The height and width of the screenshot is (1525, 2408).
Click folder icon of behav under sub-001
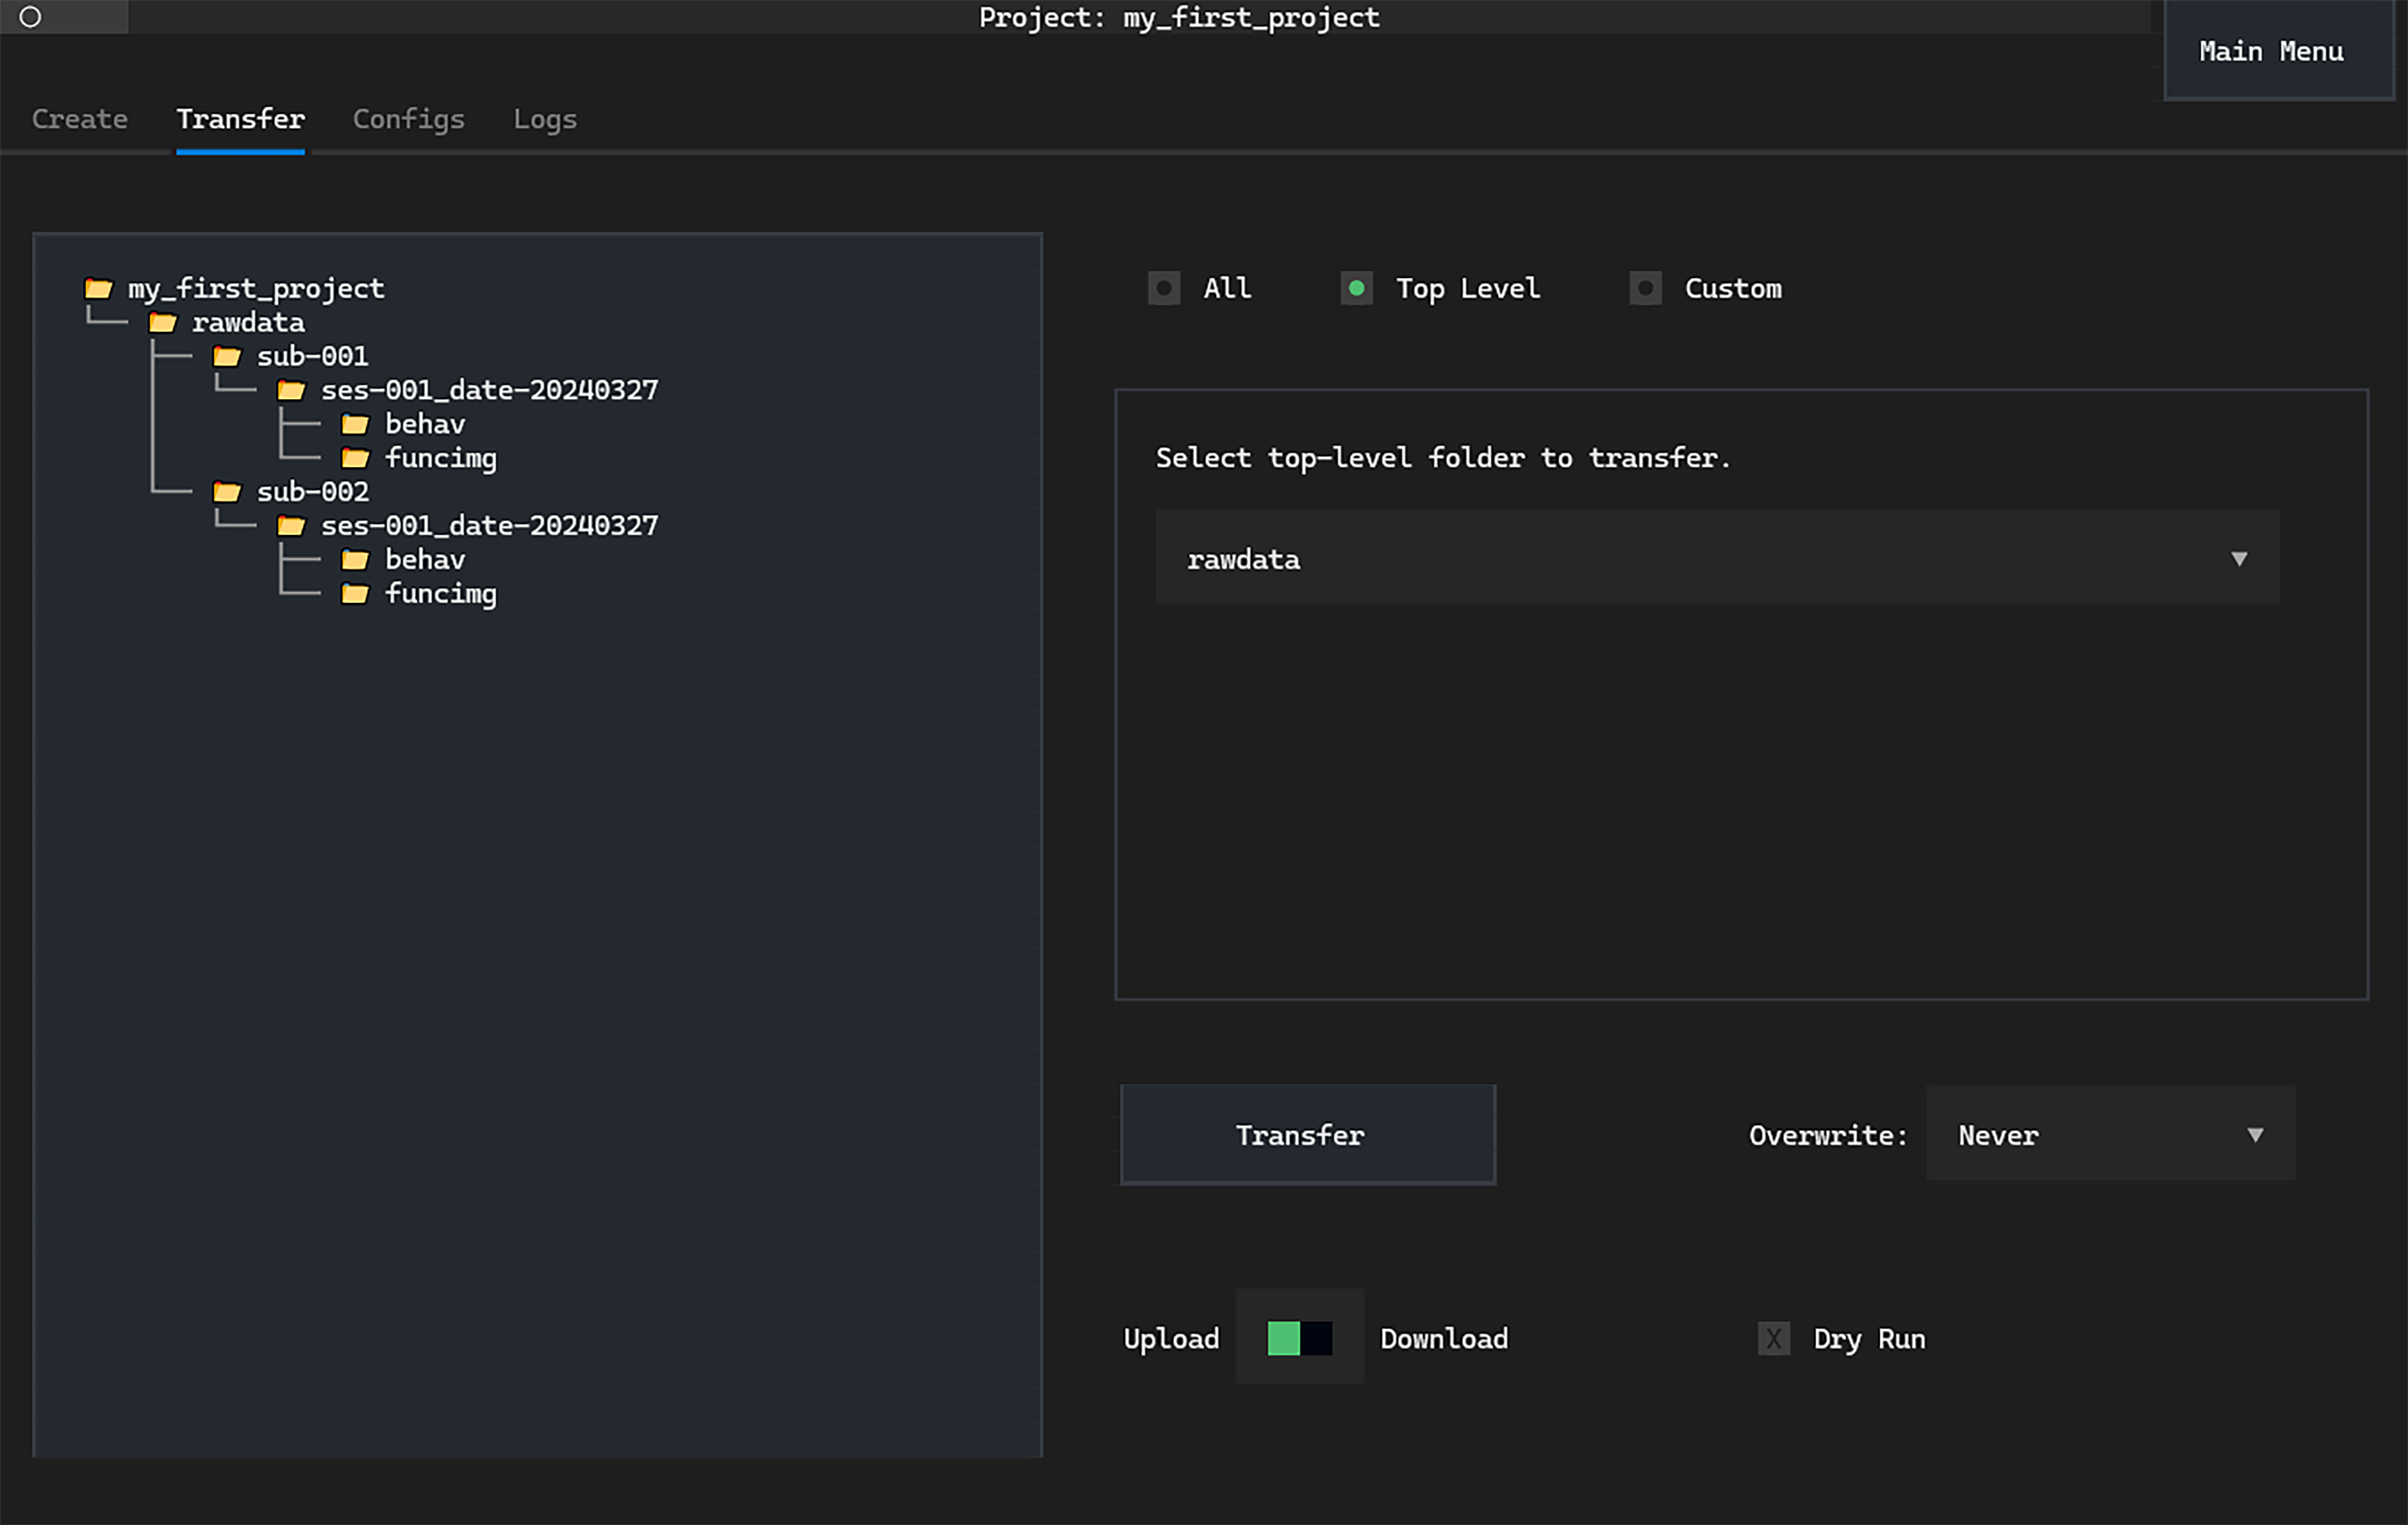click(x=355, y=425)
